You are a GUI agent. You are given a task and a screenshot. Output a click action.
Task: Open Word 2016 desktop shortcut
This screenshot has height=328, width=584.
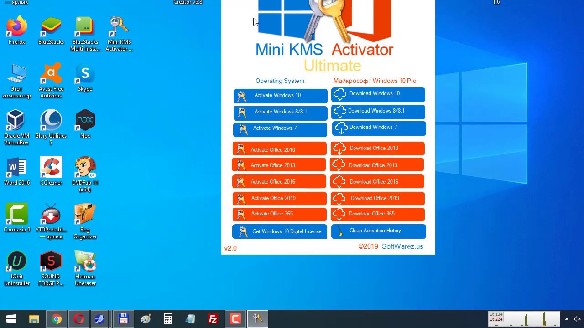click(17, 172)
